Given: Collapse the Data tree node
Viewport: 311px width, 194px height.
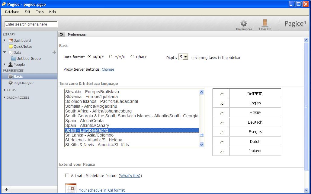Looking at the screenshot, I should pos(5,52).
